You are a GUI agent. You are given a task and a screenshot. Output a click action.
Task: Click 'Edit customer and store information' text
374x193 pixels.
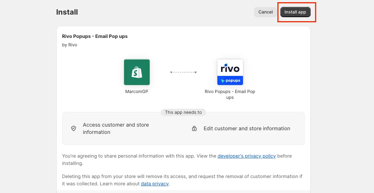(x=247, y=128)
